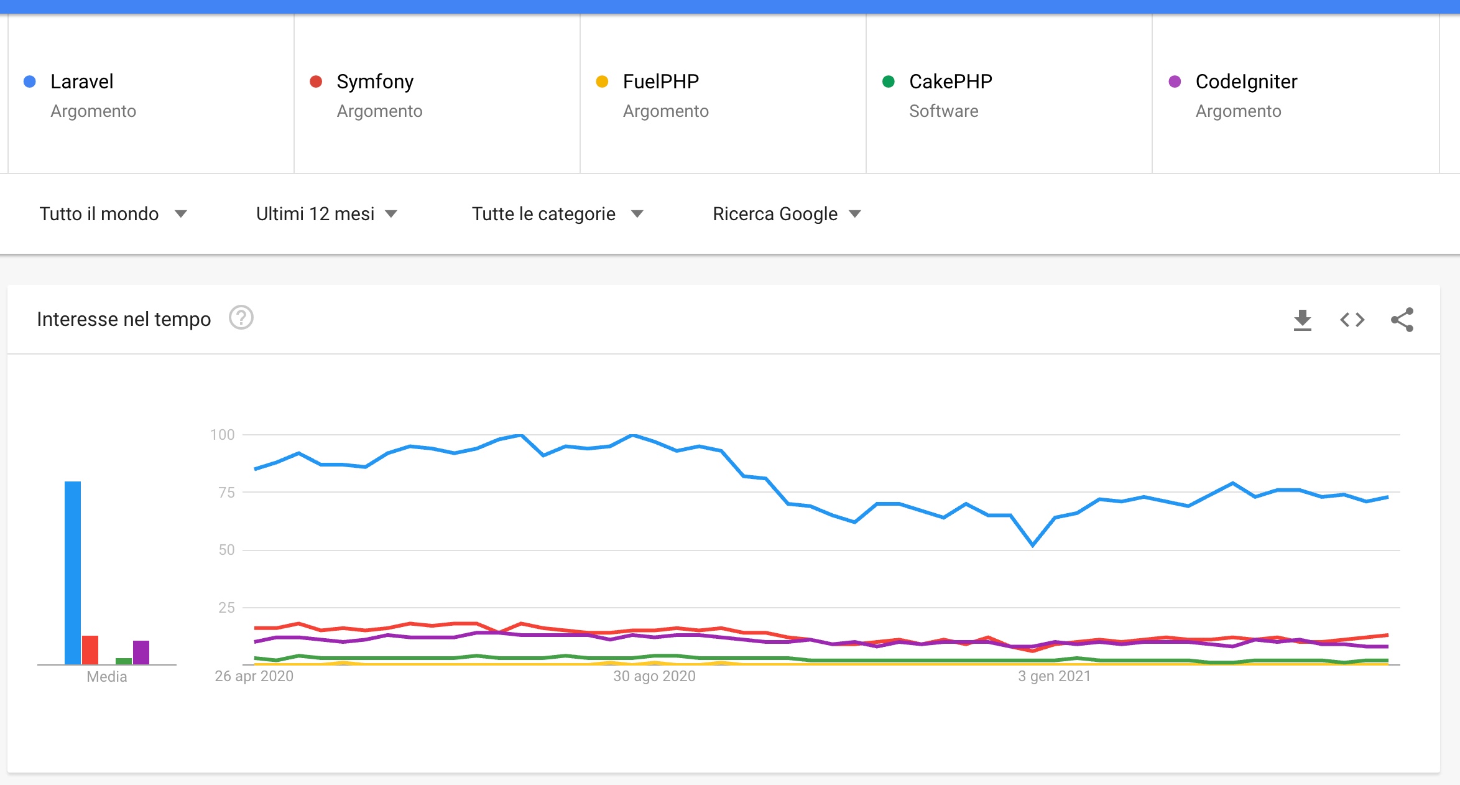Click the purple CodeIgniter average bar
1460x785 pixels.
pos(141,653)
